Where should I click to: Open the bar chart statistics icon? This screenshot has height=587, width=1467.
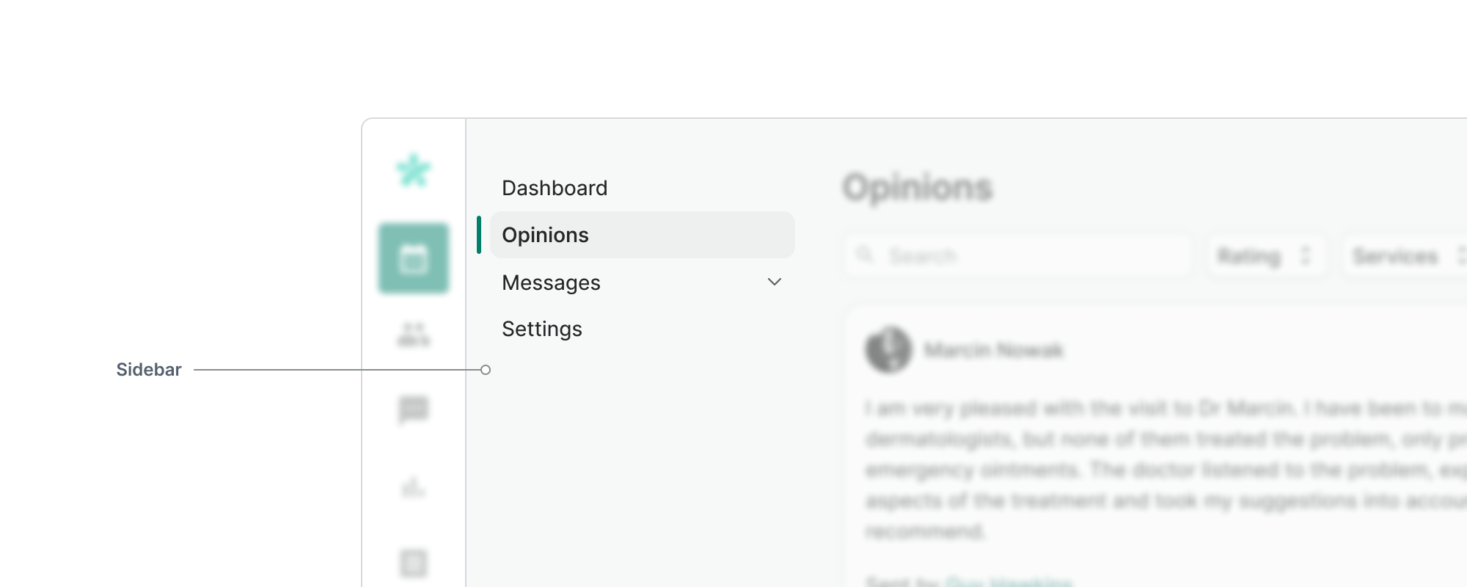click(x=414, y=486)
